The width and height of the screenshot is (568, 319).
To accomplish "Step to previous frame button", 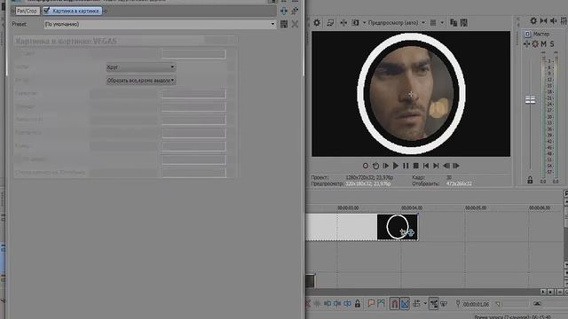I will click(x=446, y=166).
